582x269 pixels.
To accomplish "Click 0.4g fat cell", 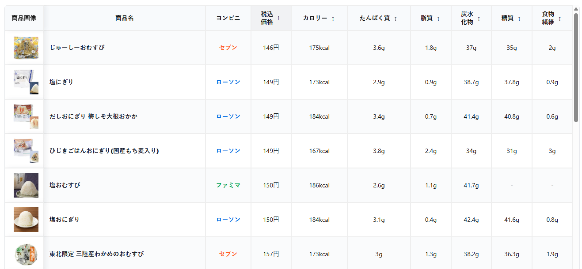I will 431,220.
